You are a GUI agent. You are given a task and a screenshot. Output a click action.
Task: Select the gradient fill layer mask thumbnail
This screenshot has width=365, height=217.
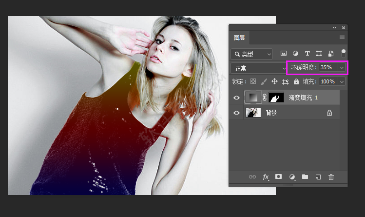coord(277,98)
